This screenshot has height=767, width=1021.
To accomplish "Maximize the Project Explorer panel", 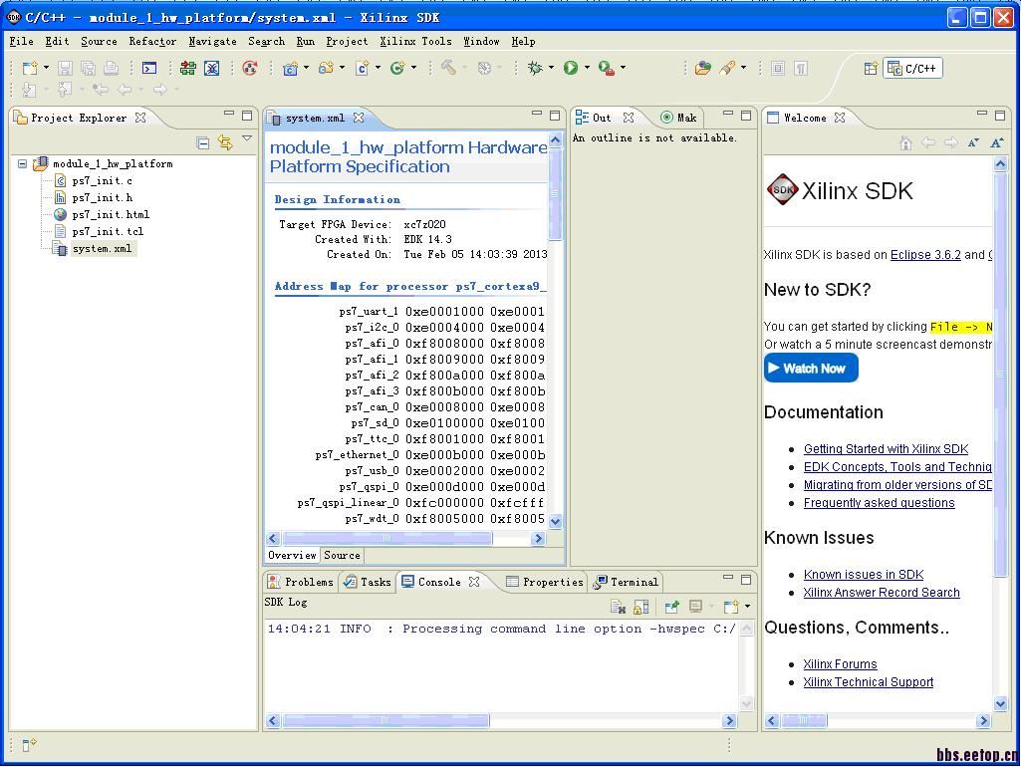I will pos(247,115).
